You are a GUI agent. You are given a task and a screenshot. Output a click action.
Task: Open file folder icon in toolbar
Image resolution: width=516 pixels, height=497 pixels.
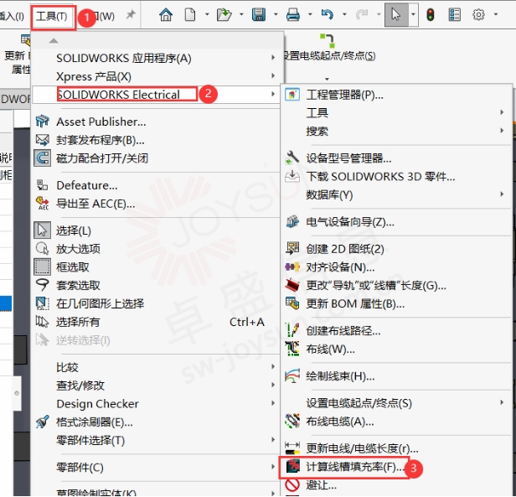(224, 15)
